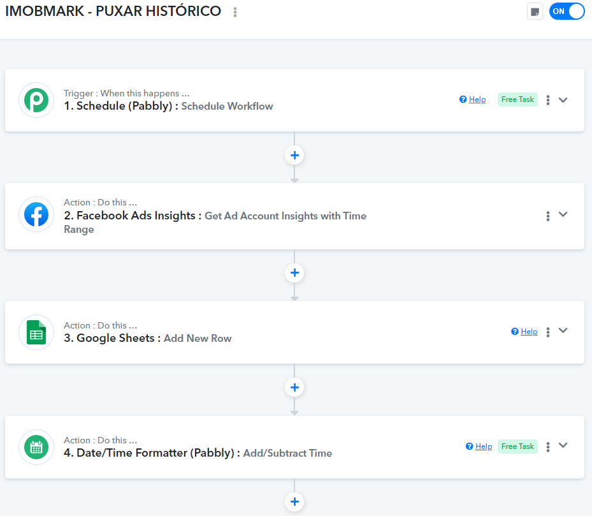This screenshot has width=592, height=516.
Task: Open options menu next to workflow title
Action: click(235, 12)
